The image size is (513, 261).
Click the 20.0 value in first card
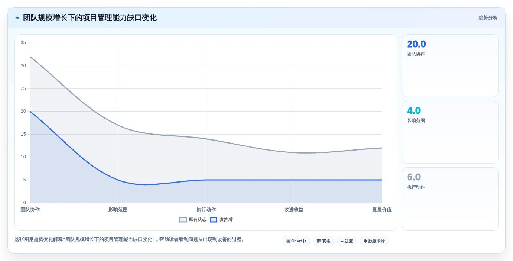(416, 44)
